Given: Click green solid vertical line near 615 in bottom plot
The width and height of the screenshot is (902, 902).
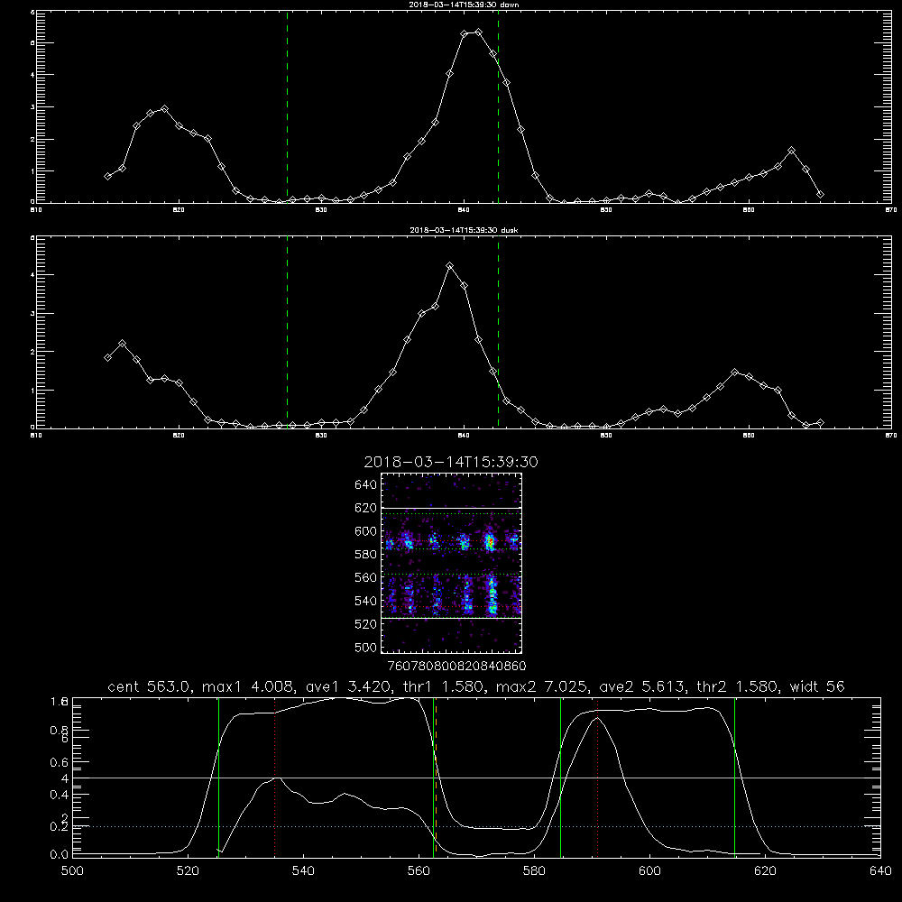Looking at the screenshot, I should pos(734,777).
